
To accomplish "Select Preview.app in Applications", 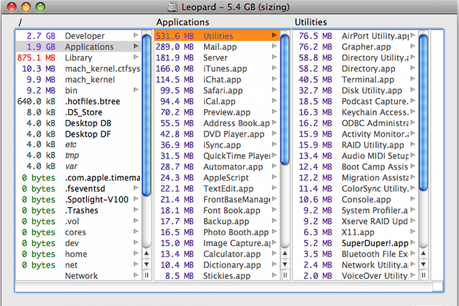I will click(x=217, y=112).
